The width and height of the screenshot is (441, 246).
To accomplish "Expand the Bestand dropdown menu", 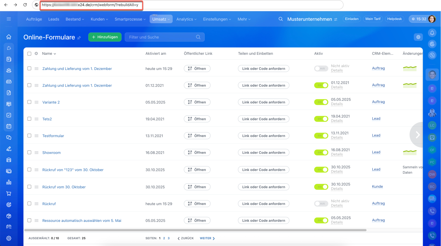I will click(75, 19).
